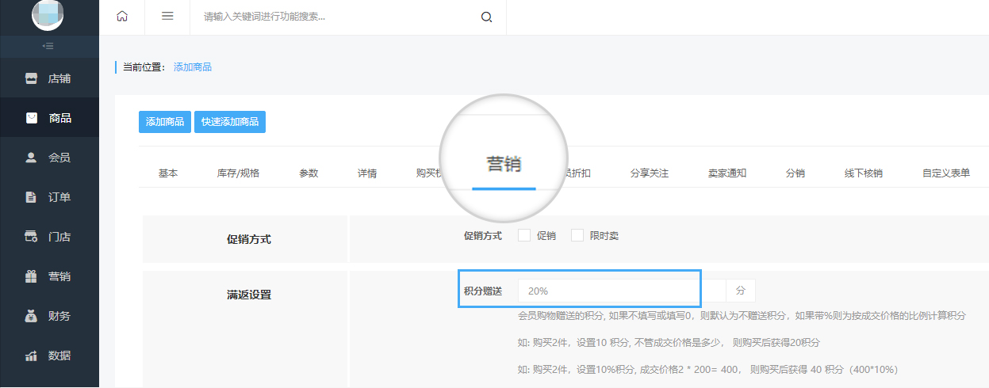Switch to the 库存/规格 tab
The height and width of the screenshot is (388, 989).
[x=238, y=173]
